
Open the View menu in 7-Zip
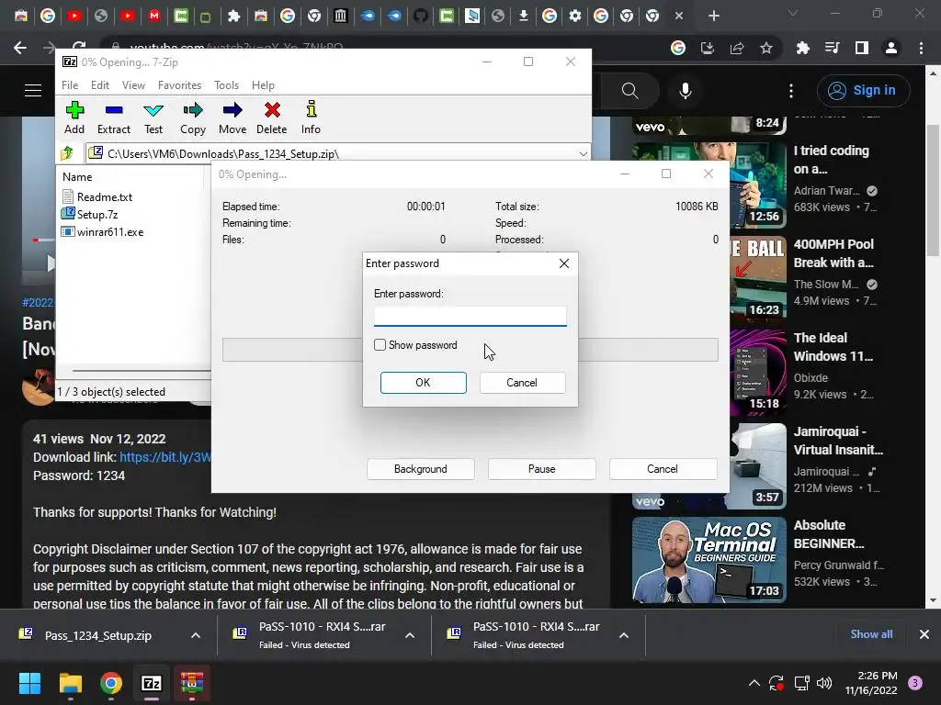pyautogui.click(x=133, y=85)
